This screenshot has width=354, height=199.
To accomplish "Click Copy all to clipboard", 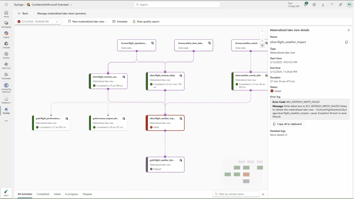I will coord(287,124).
